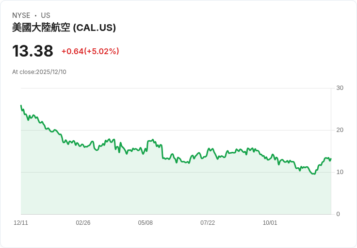Viewport: 357px width, 248px height.
Task: Select the 07/22 date on the time axis
Action: pyautogui.click(x=208, y=223)
